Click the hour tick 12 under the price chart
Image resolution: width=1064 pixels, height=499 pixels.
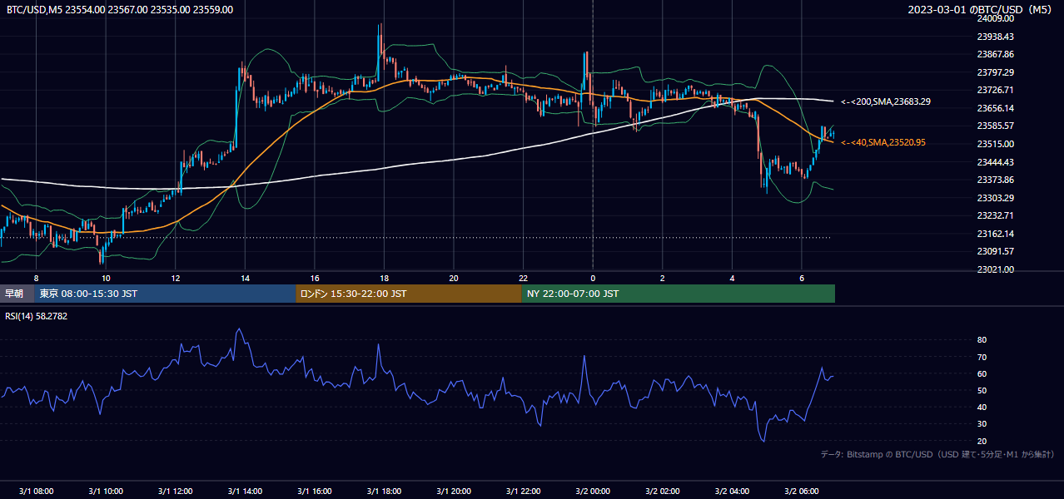176,278
